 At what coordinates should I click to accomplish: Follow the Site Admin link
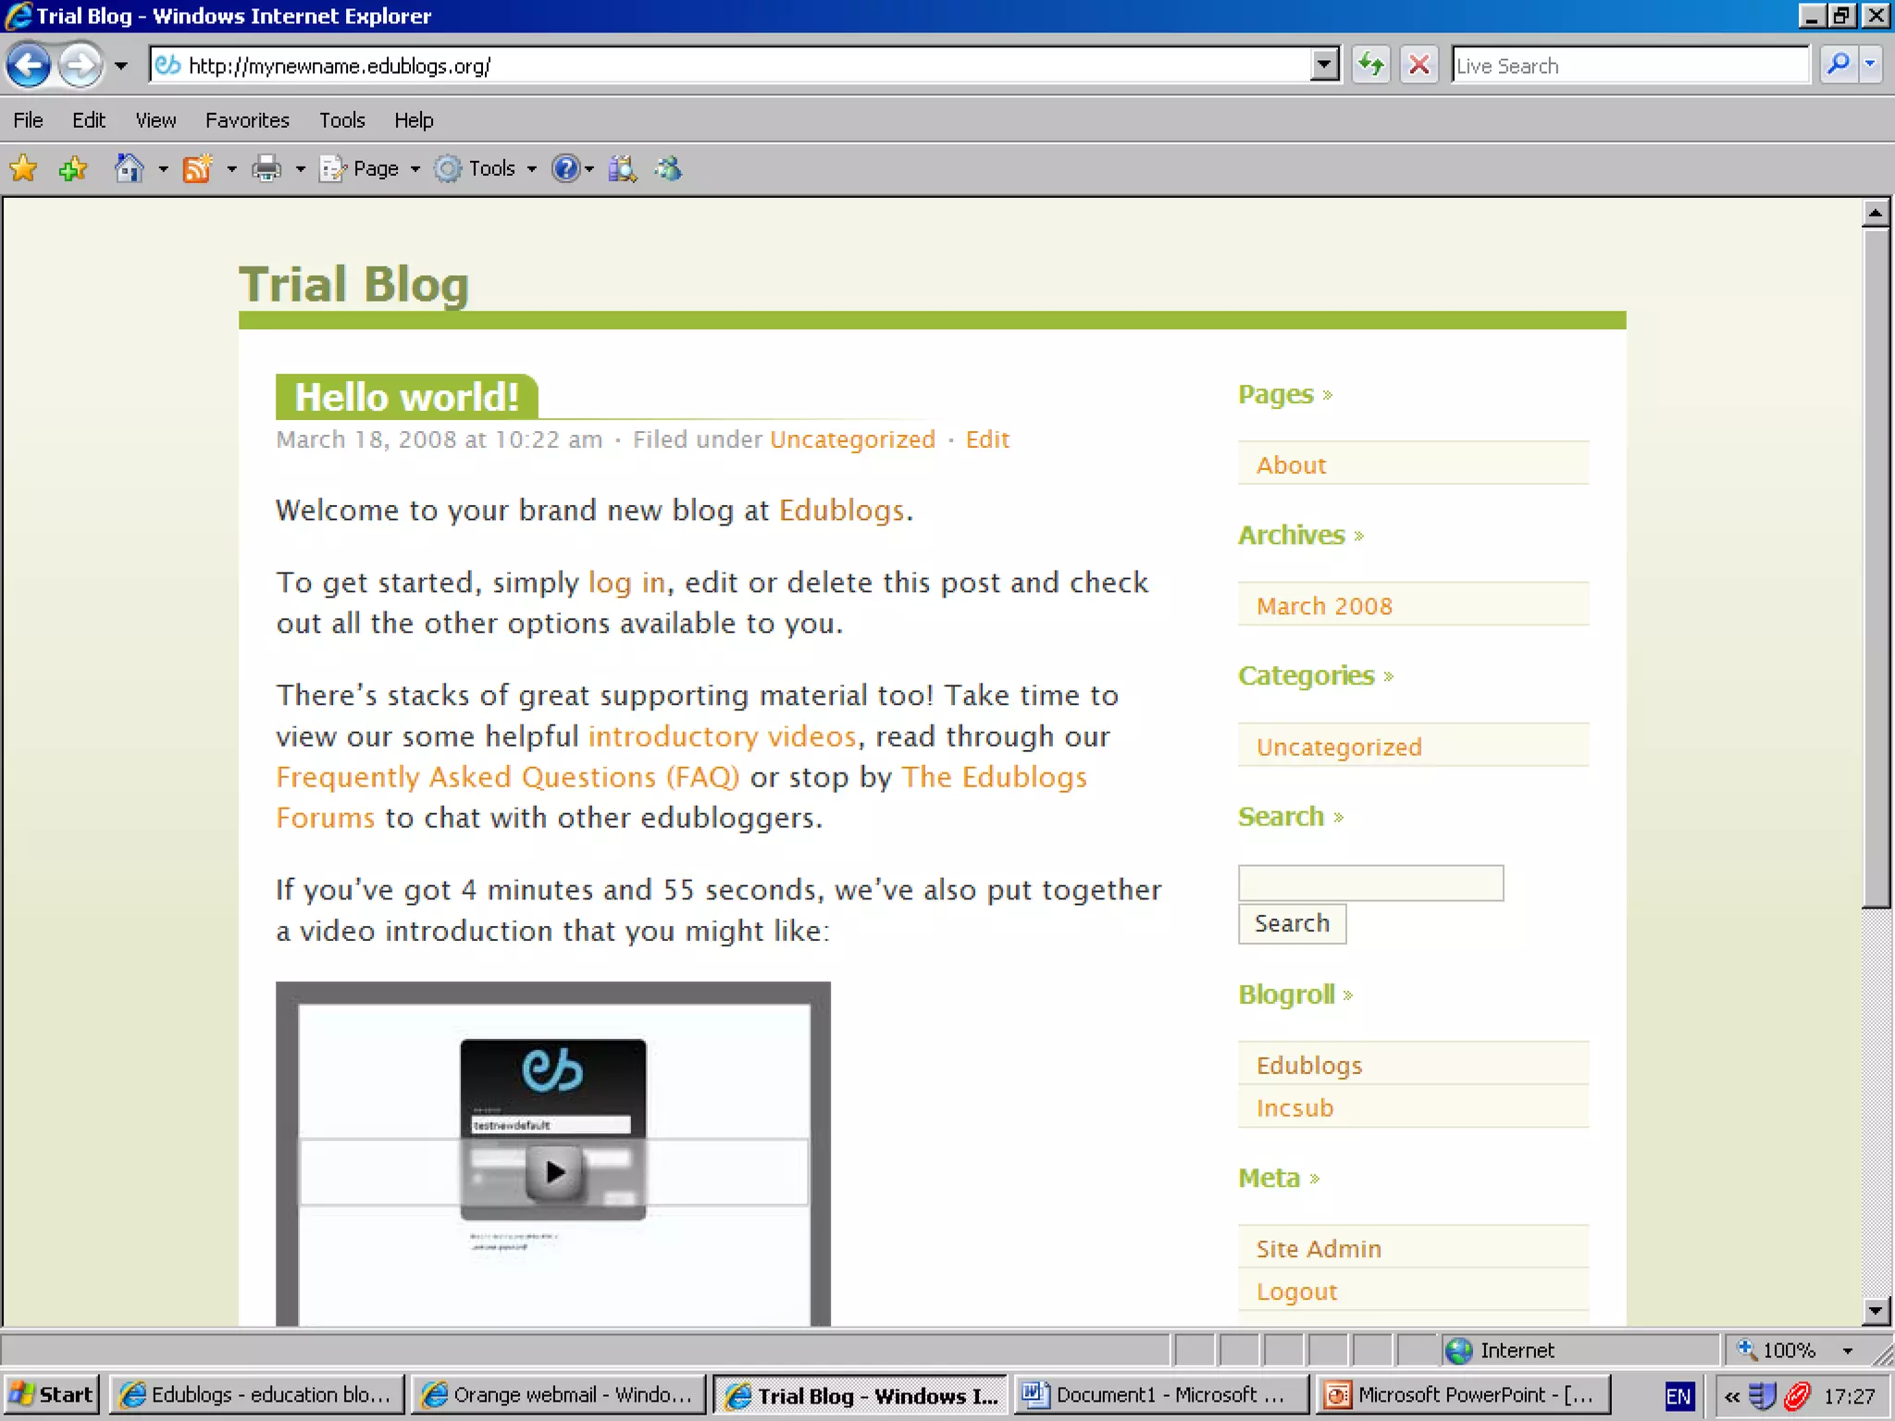pyautogui.click(x=1318, y=1249)
